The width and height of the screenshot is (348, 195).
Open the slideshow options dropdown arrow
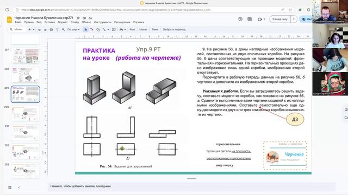coord(294,19)
